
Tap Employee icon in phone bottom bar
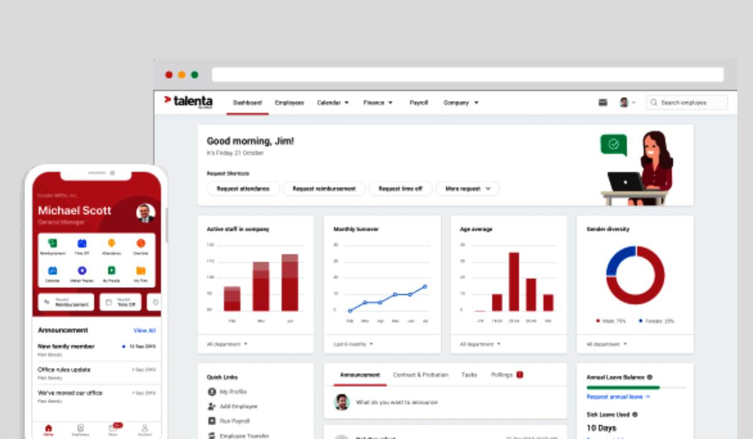pos(80,429)
